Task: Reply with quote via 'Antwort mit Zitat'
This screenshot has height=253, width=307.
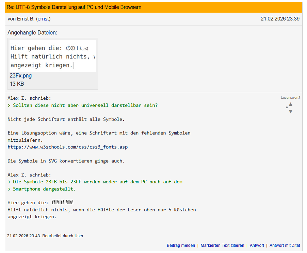Action: 285,245
